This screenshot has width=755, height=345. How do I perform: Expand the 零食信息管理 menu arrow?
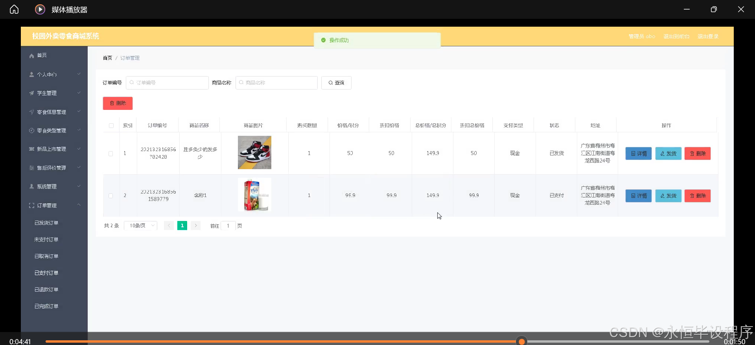[x=79, y=112]
